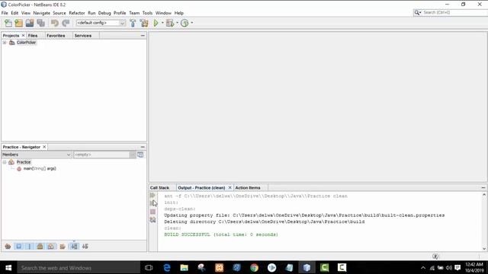Image resolution: width=488 pixels, height=274 pixels.
Task: Click the Search the web and Windows box
Action: tap(79, 267)
